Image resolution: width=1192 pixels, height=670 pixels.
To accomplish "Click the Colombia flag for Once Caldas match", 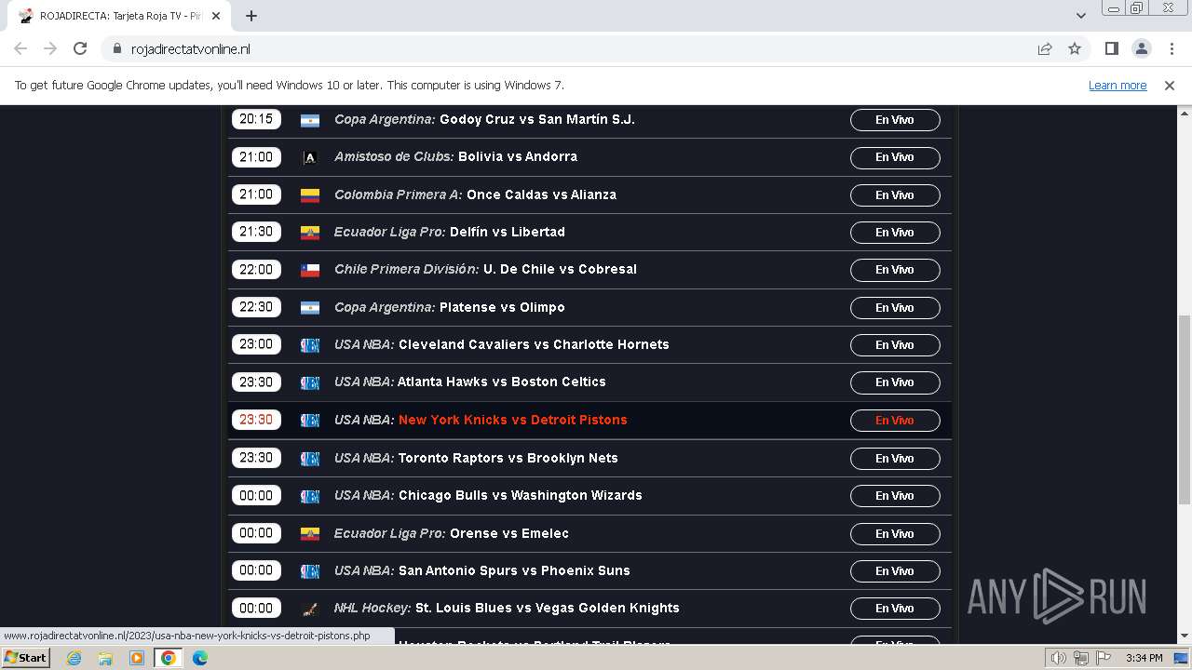I will click(310, 195).
